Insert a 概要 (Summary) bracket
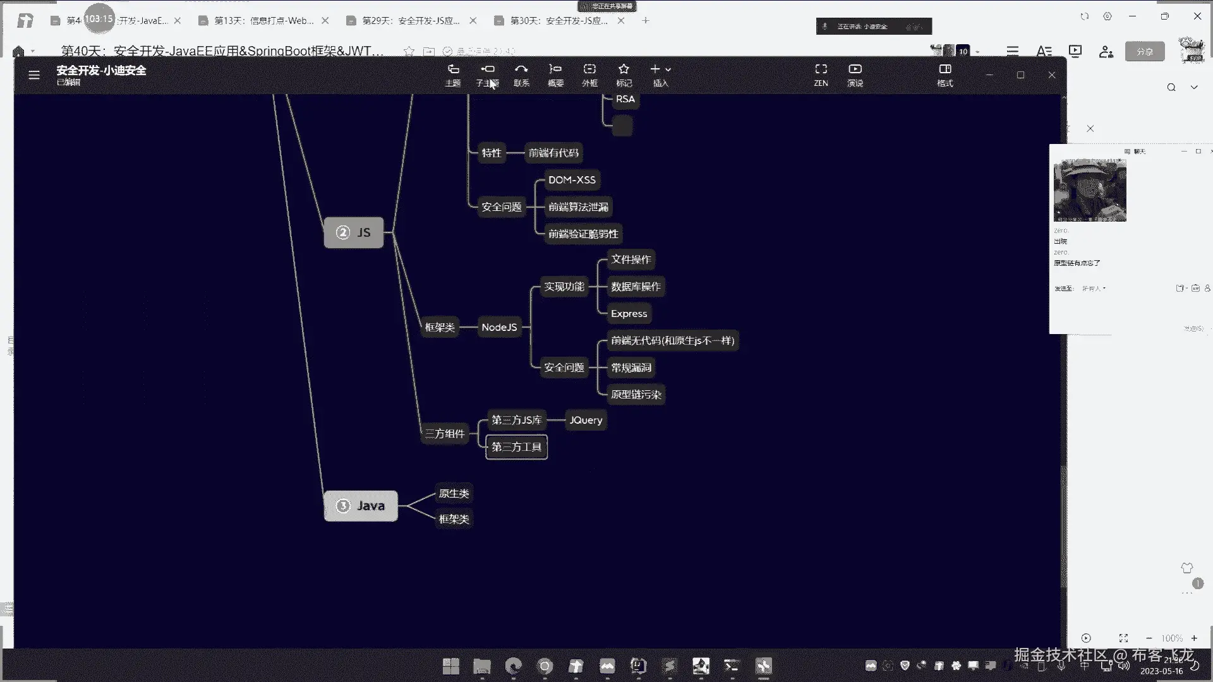This screenshot has height=682, width=1213. point(555,74)
